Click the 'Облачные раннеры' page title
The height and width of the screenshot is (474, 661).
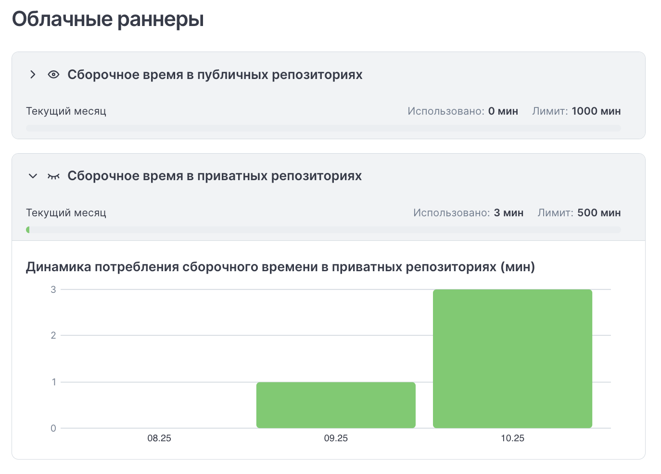click(108, 19)
